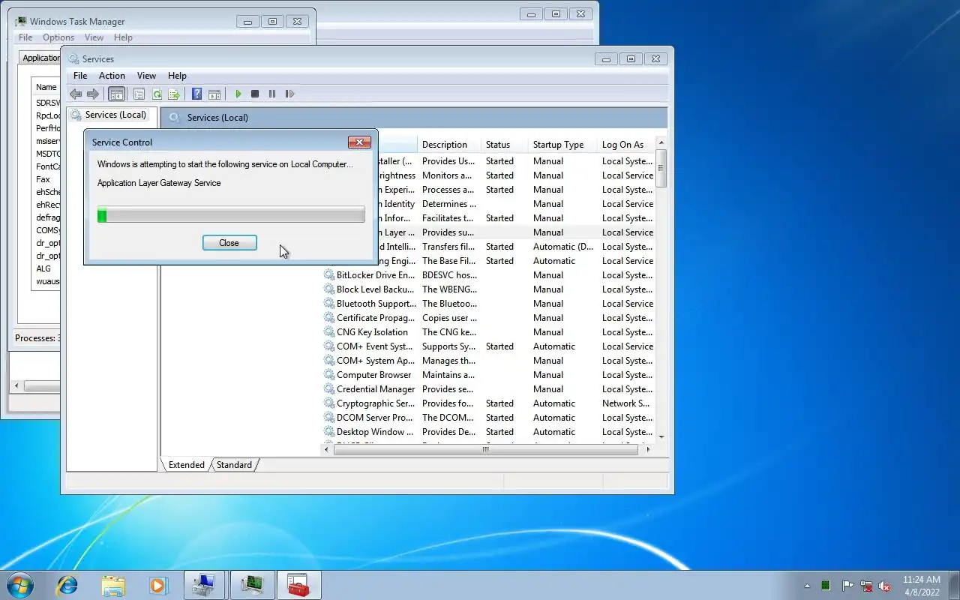Open the Options menu in Task Manager
Screen dimensions: 960x600
58,37
